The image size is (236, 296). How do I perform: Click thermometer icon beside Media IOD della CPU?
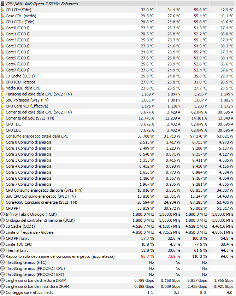[x=2, y=88]
